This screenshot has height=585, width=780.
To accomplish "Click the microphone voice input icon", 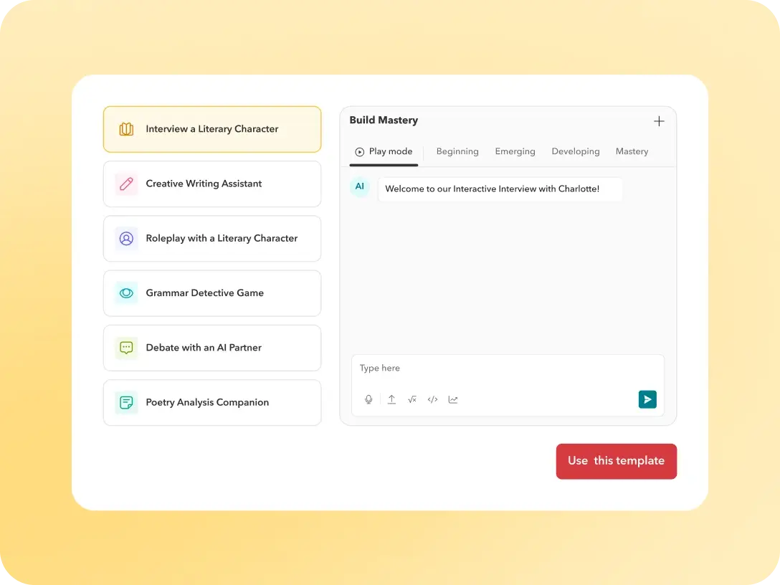I will coord(368,399).
